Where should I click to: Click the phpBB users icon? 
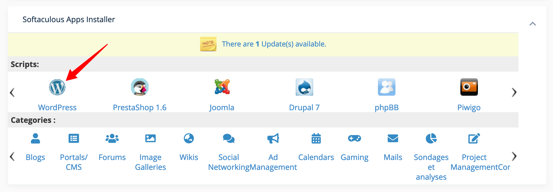387,87
